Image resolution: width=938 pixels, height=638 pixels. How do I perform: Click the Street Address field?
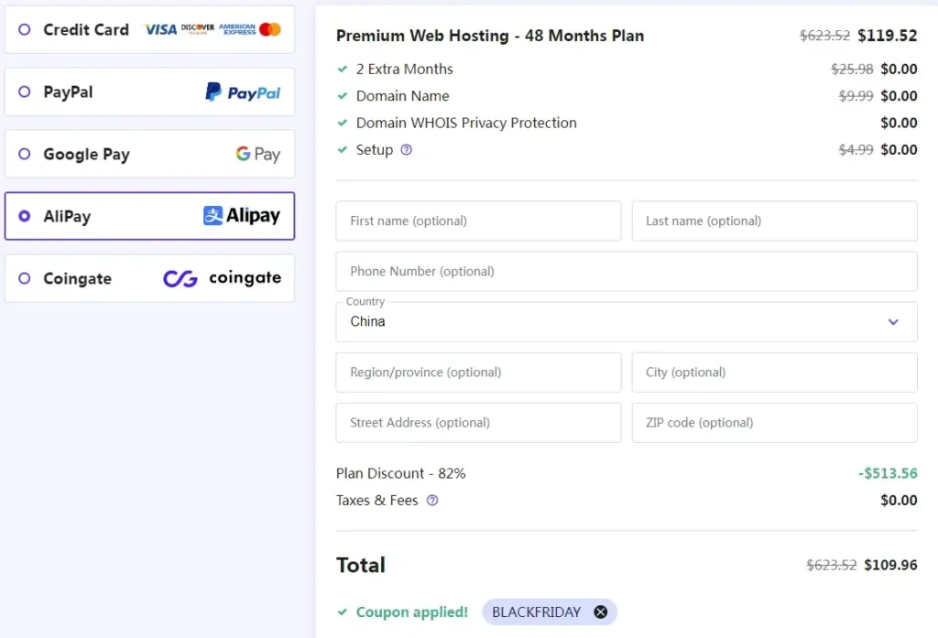[x=478, y=423]
